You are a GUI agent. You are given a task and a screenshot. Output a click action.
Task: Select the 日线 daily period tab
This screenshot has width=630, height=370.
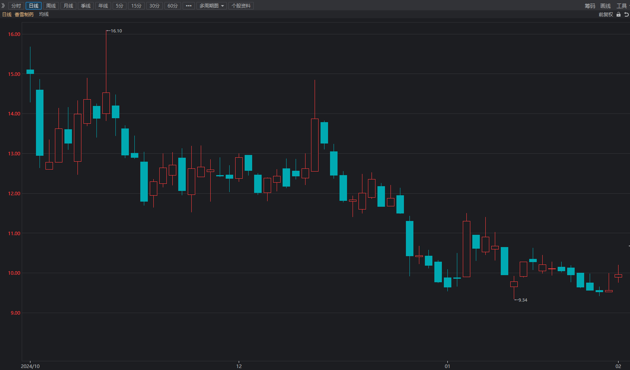34,6
